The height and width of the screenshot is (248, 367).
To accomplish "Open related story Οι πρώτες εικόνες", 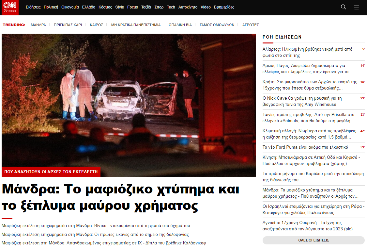I will (95, 234).
